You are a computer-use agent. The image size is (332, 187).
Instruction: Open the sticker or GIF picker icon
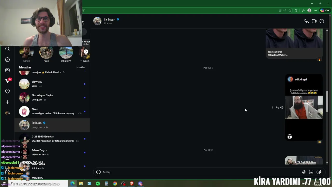pyautogui.click(x=319, y=172)
